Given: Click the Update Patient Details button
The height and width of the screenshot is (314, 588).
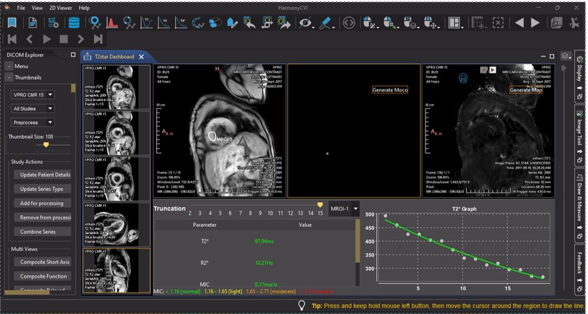Looking at the screenshot, I should (x=41, y=175).
